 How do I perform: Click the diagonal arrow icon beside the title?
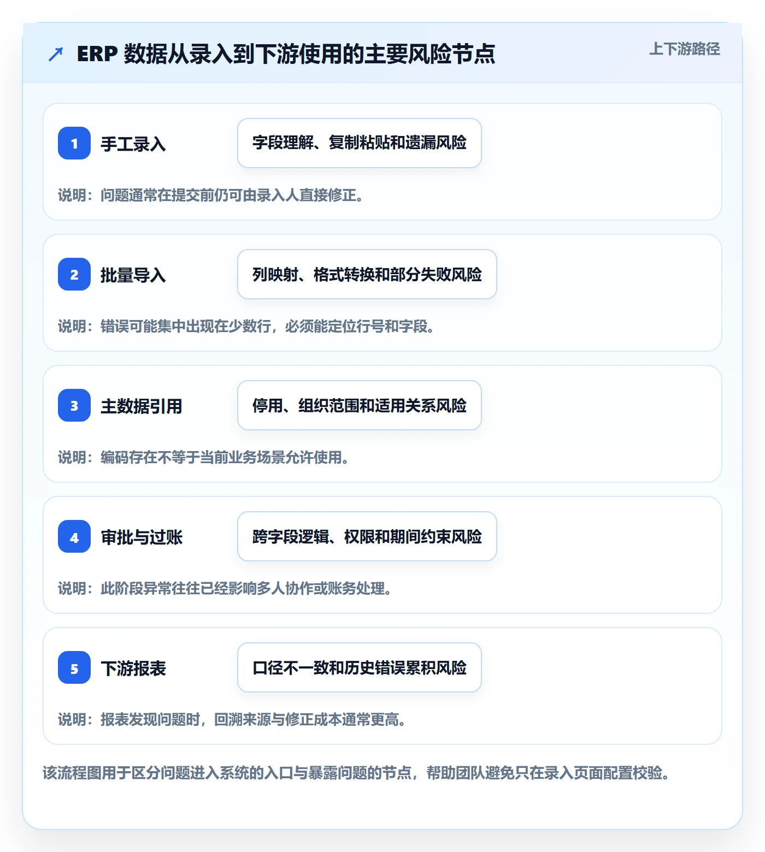pos(56,54)
